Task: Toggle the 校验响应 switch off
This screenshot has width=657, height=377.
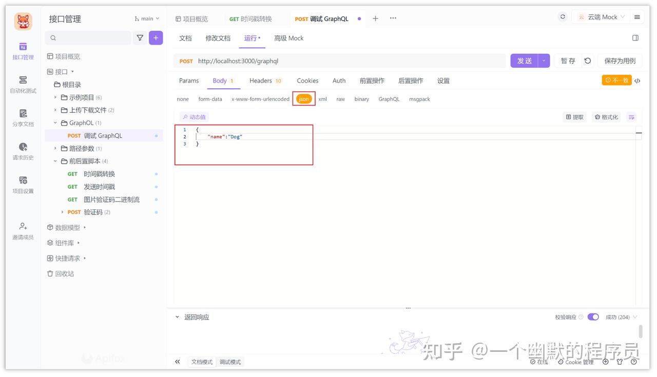Action: pyautogui.click(x=593, y=316)
